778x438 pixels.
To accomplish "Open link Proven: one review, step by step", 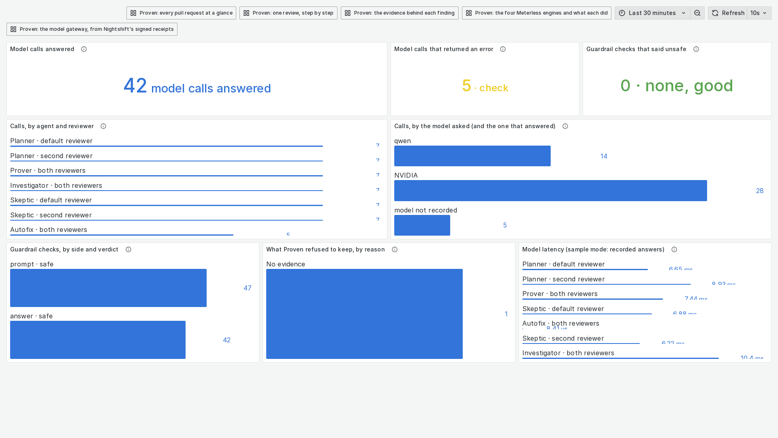I will [x=289, y=13].
